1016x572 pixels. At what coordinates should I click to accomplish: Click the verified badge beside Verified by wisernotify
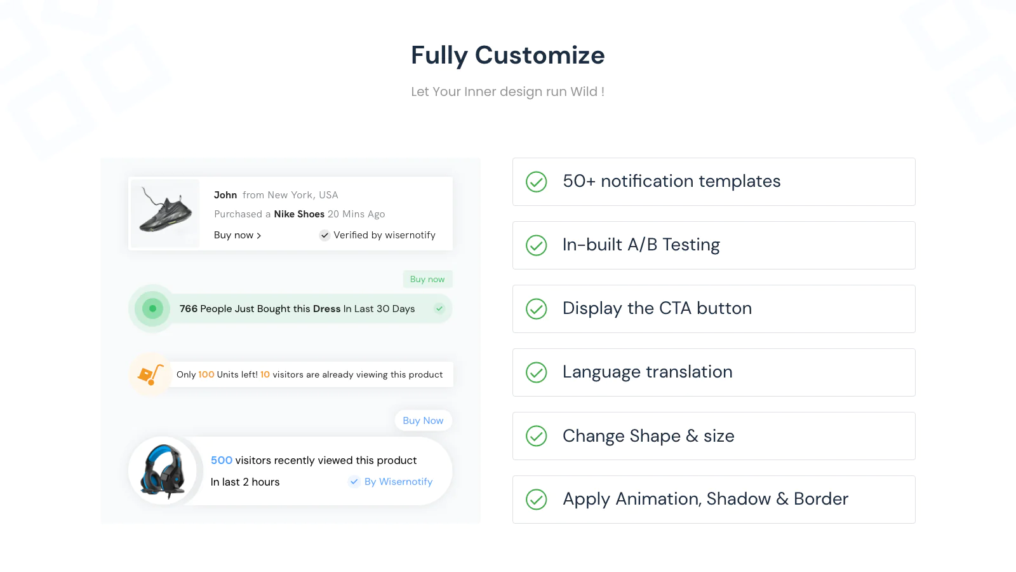click(x=324, y=235)
